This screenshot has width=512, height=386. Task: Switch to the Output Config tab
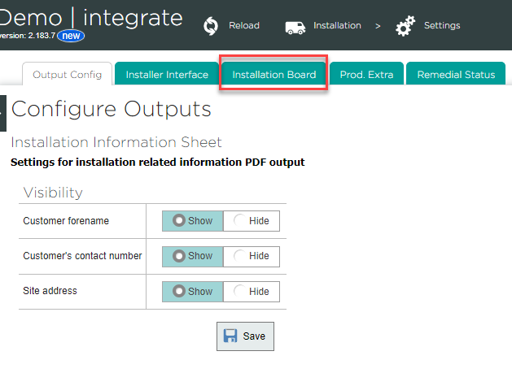click(67, 74)
